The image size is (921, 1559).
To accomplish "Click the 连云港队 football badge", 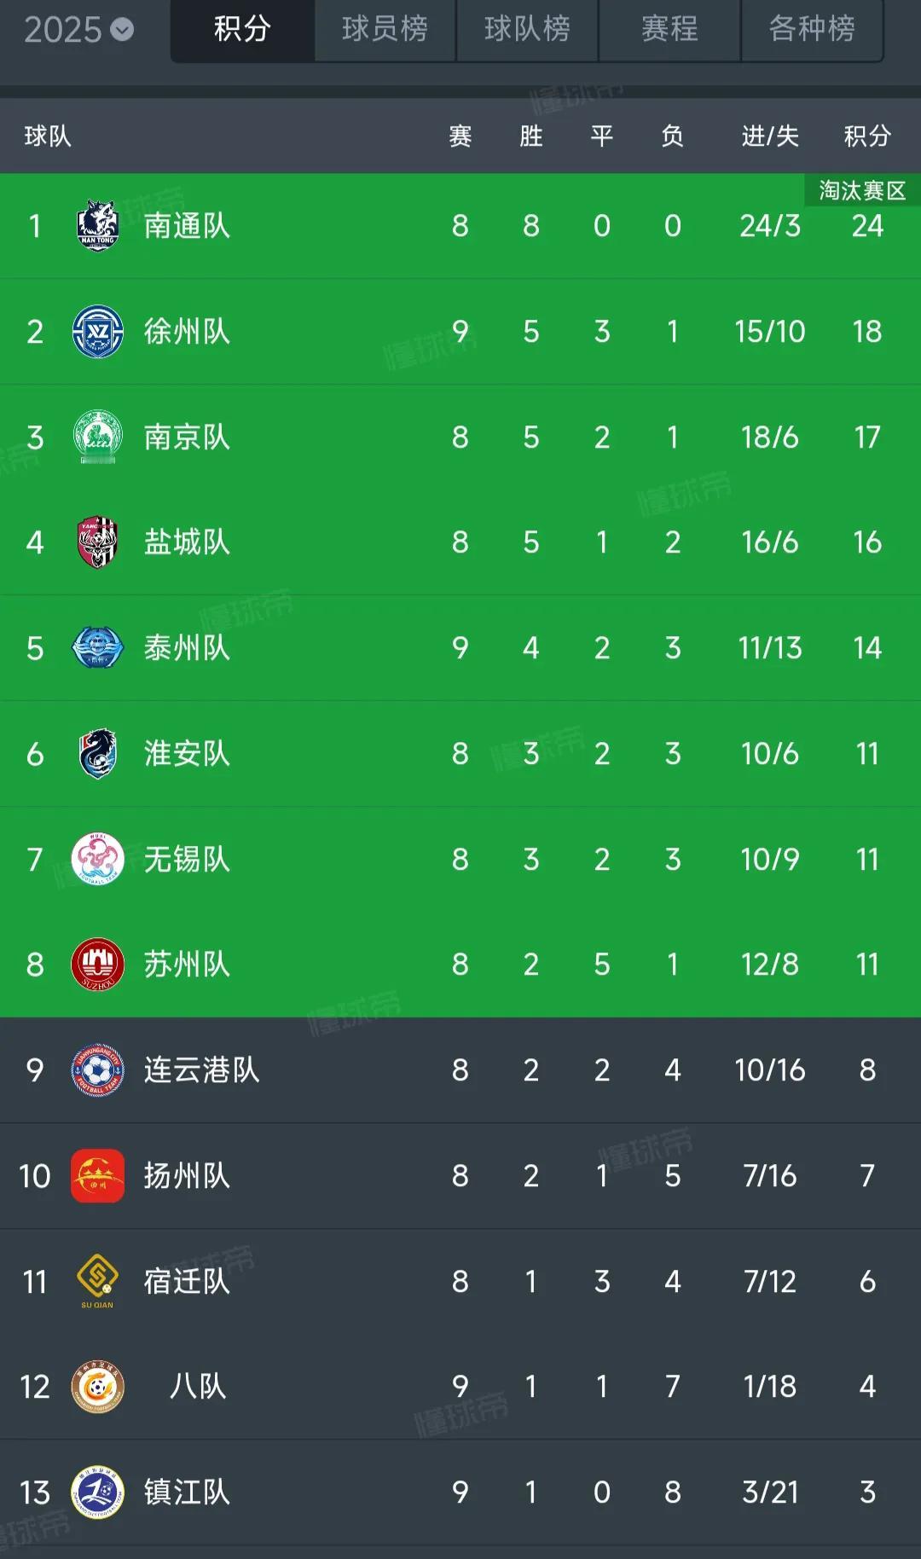I will pyautogui.click(x=97, y=1070).
